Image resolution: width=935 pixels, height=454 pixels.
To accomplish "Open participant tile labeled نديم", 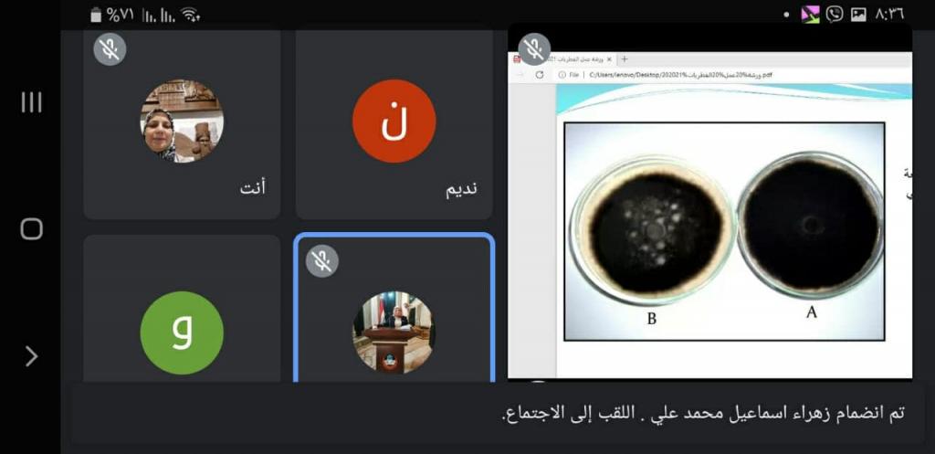I will (x=394, y=123).
